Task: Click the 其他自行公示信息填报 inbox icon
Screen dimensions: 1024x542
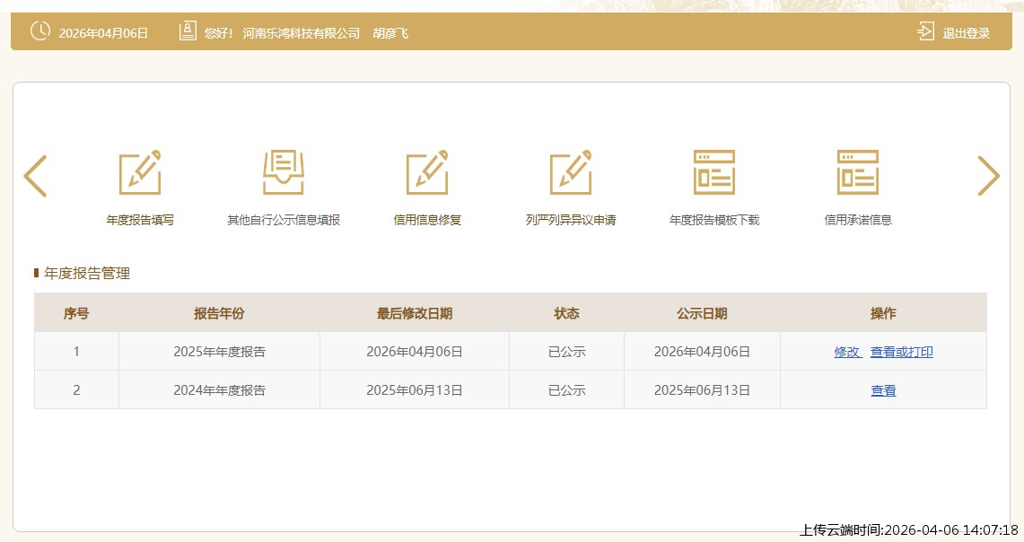Action: pos(284,173)
